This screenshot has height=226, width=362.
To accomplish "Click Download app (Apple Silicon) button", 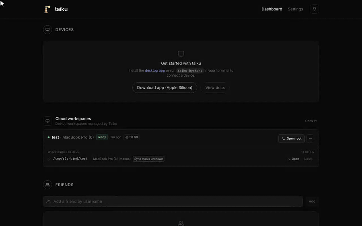I will (x=165, y=88).
